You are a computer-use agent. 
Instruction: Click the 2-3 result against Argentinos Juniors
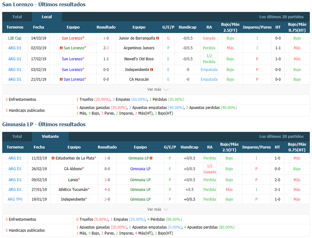coord(106,48)
